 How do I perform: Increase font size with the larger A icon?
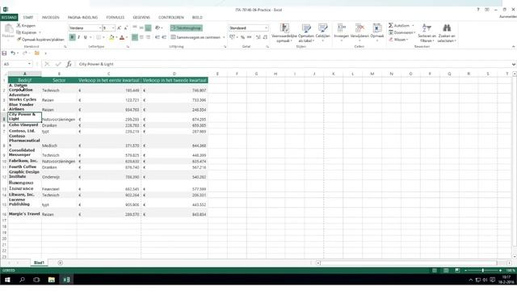point(119,28)
